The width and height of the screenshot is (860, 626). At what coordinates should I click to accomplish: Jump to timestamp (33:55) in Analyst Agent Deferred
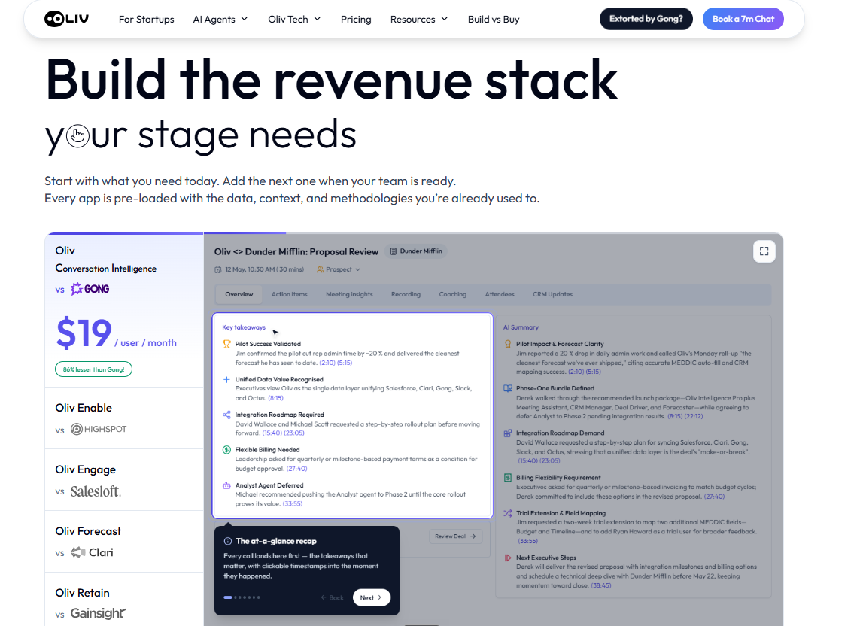click(293, 503)
